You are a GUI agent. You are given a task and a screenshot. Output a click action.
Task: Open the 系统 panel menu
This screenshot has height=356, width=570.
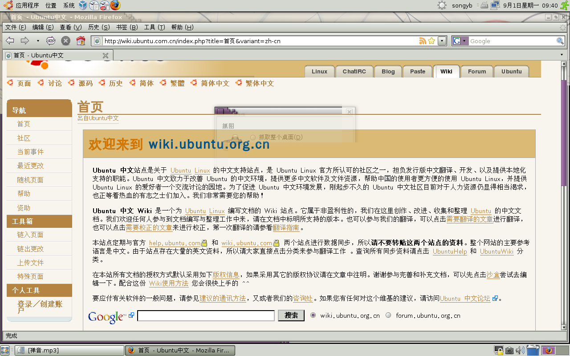coord(69,5)
